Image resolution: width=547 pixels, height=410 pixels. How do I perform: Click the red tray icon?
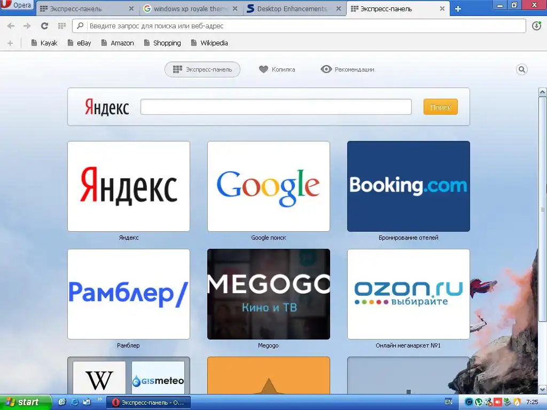coord(497,403)
